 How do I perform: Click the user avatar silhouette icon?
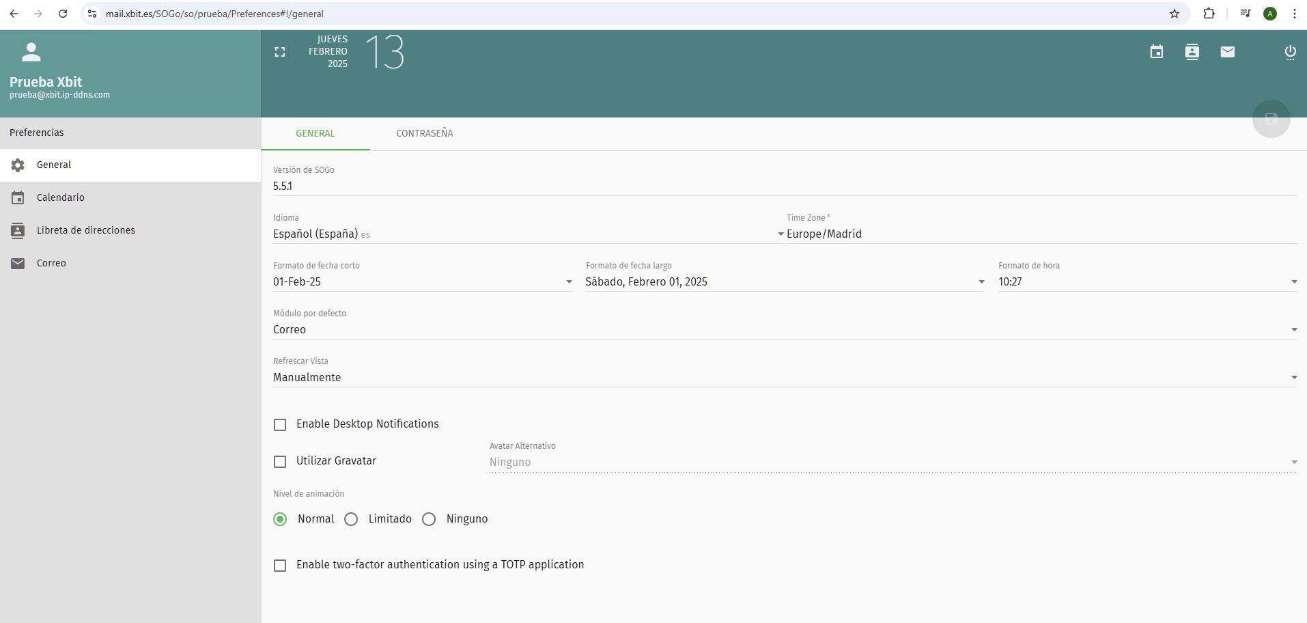click(x=31, y=52)
